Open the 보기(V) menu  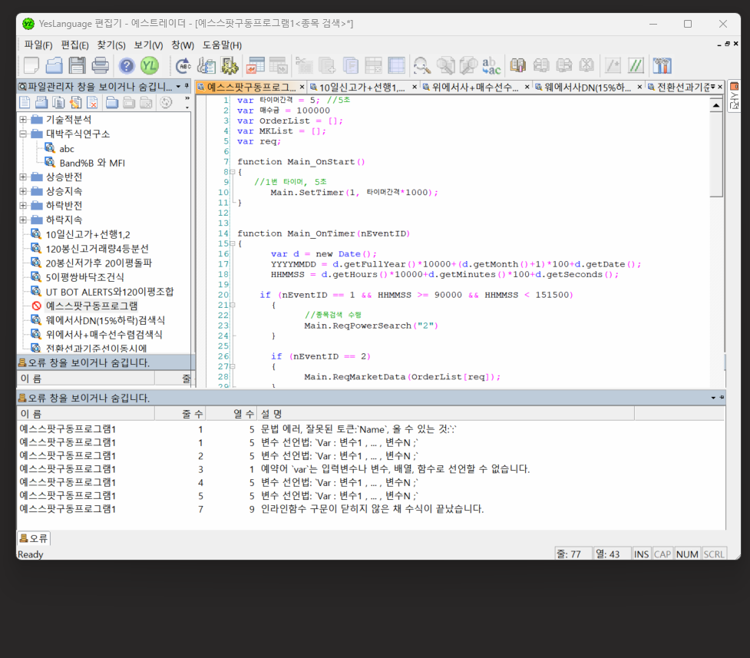click(x=148, y=45)
